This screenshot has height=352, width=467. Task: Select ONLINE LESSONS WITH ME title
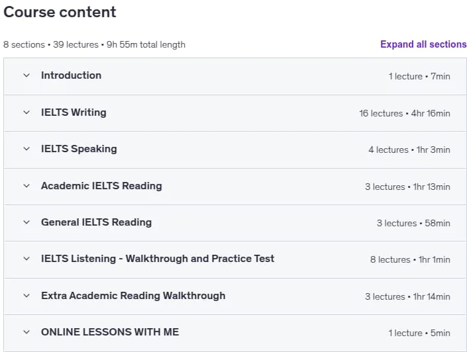(x=110, y=332)
